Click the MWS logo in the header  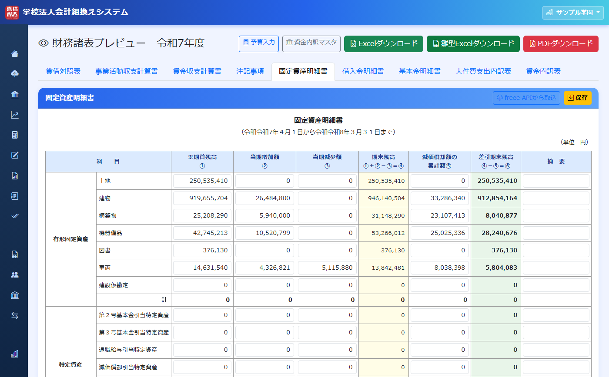(12, 12)
